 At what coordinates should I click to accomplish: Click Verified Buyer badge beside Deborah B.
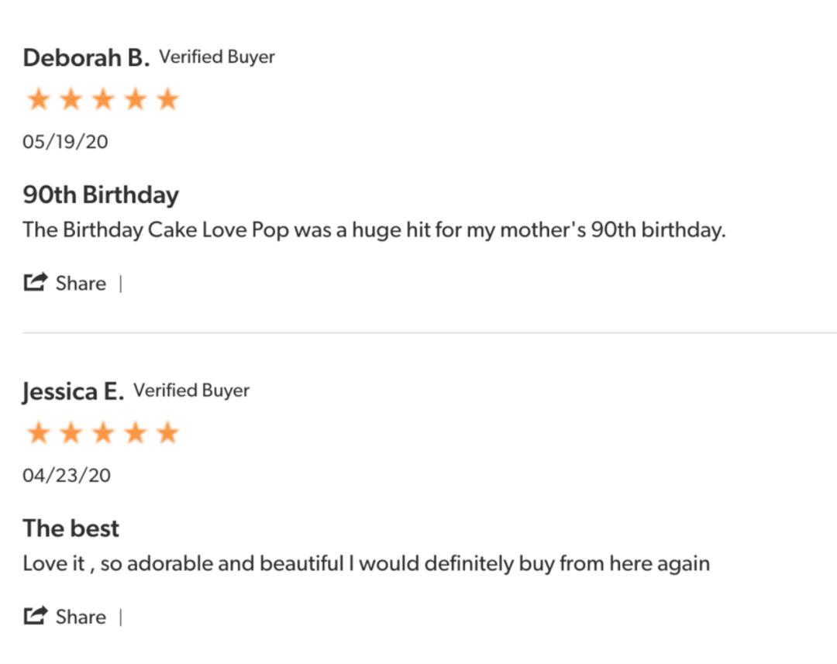click(x=217, y=57)
